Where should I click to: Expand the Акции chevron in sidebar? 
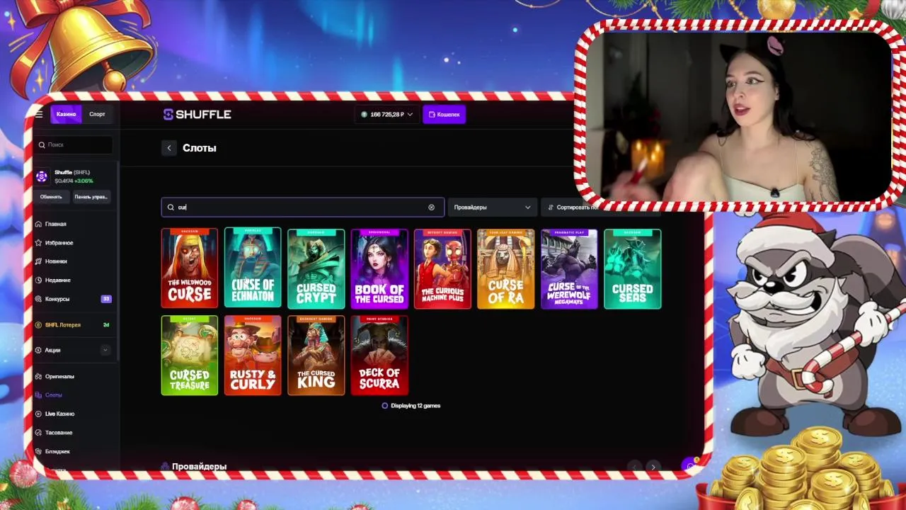click(x=105, y=350)
